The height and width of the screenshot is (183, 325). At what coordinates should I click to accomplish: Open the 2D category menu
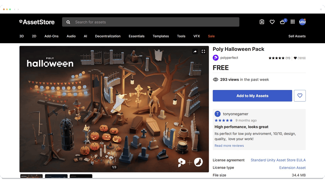tap(34, 36)
